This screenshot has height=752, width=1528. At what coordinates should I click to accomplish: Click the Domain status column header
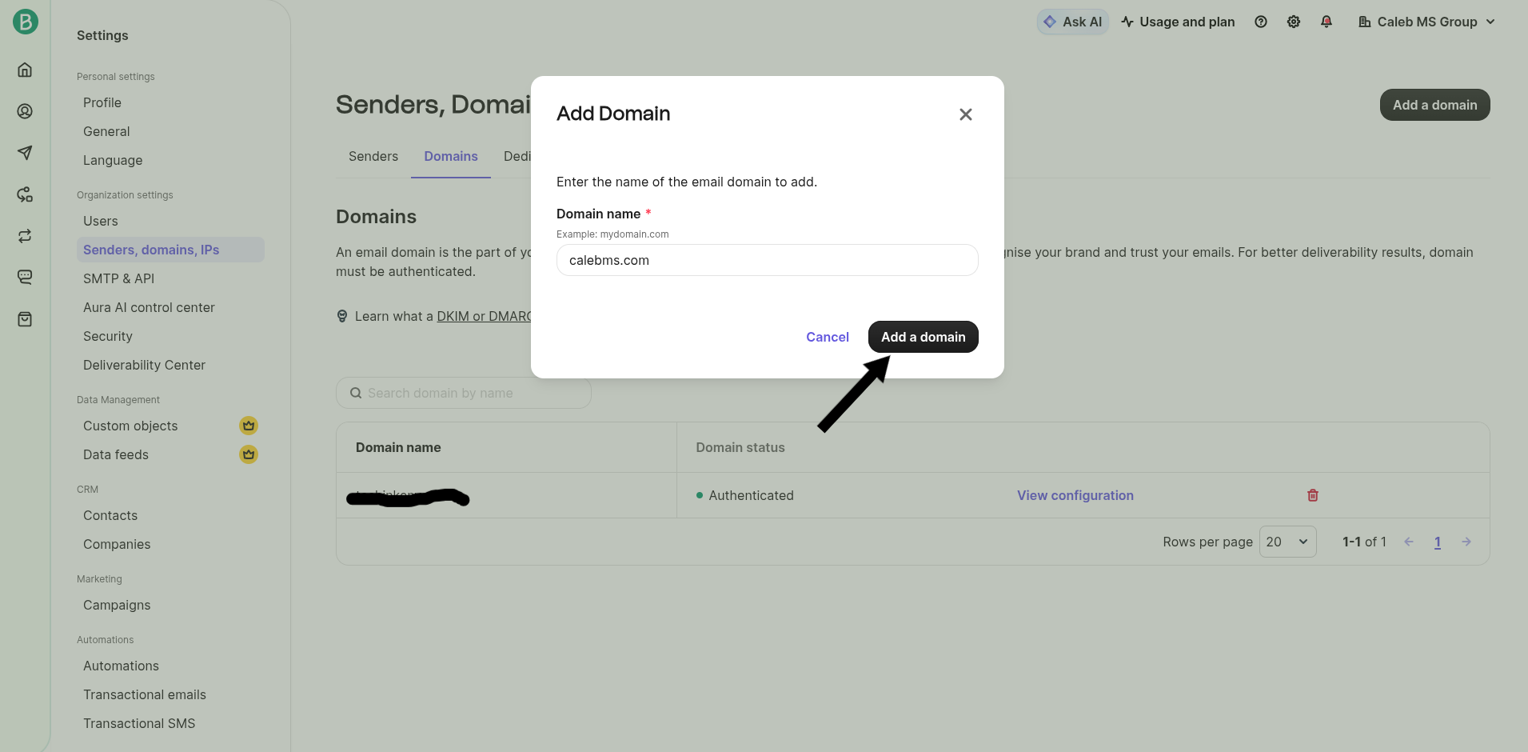740,447
